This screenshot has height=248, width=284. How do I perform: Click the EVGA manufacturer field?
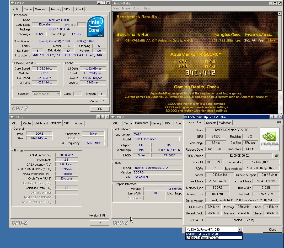157,134
